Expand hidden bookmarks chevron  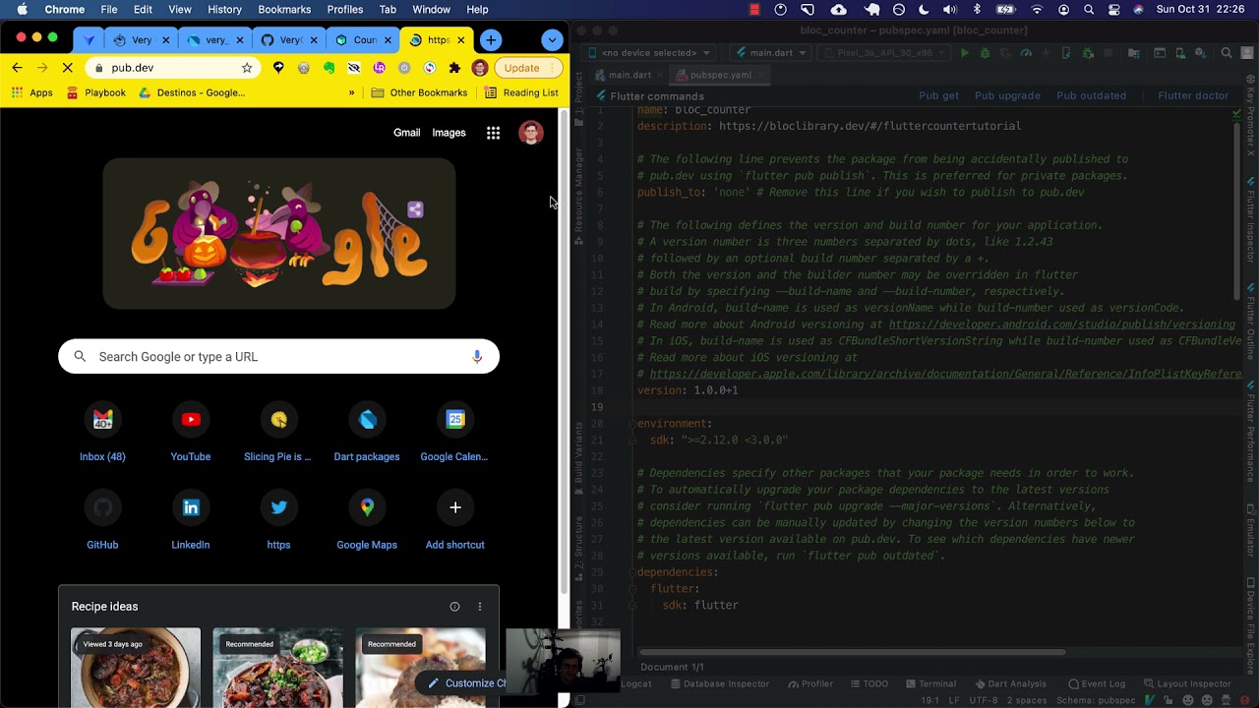coord(351,92)
